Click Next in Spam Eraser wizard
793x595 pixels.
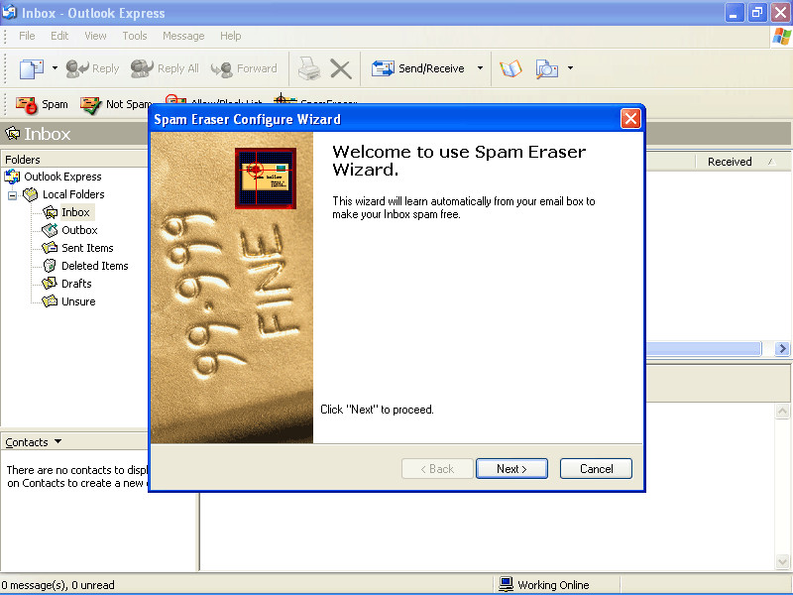[511, 469]
